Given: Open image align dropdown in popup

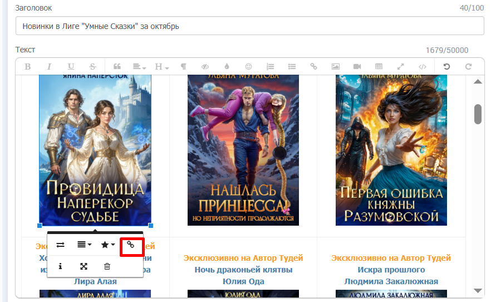Looking at the screenshot, I should tap(84, 245).
